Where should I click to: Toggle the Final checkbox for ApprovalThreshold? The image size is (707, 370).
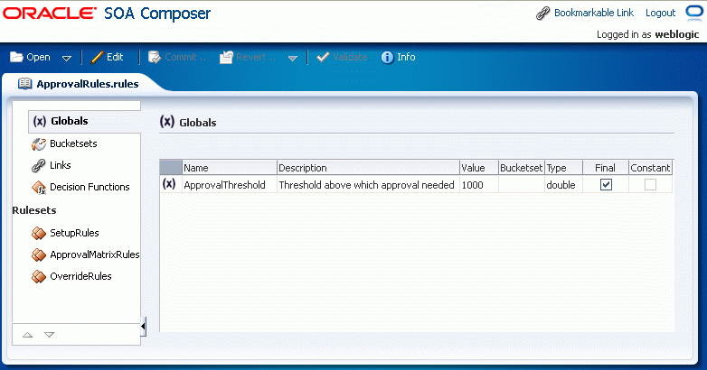(x=606, y=185)
